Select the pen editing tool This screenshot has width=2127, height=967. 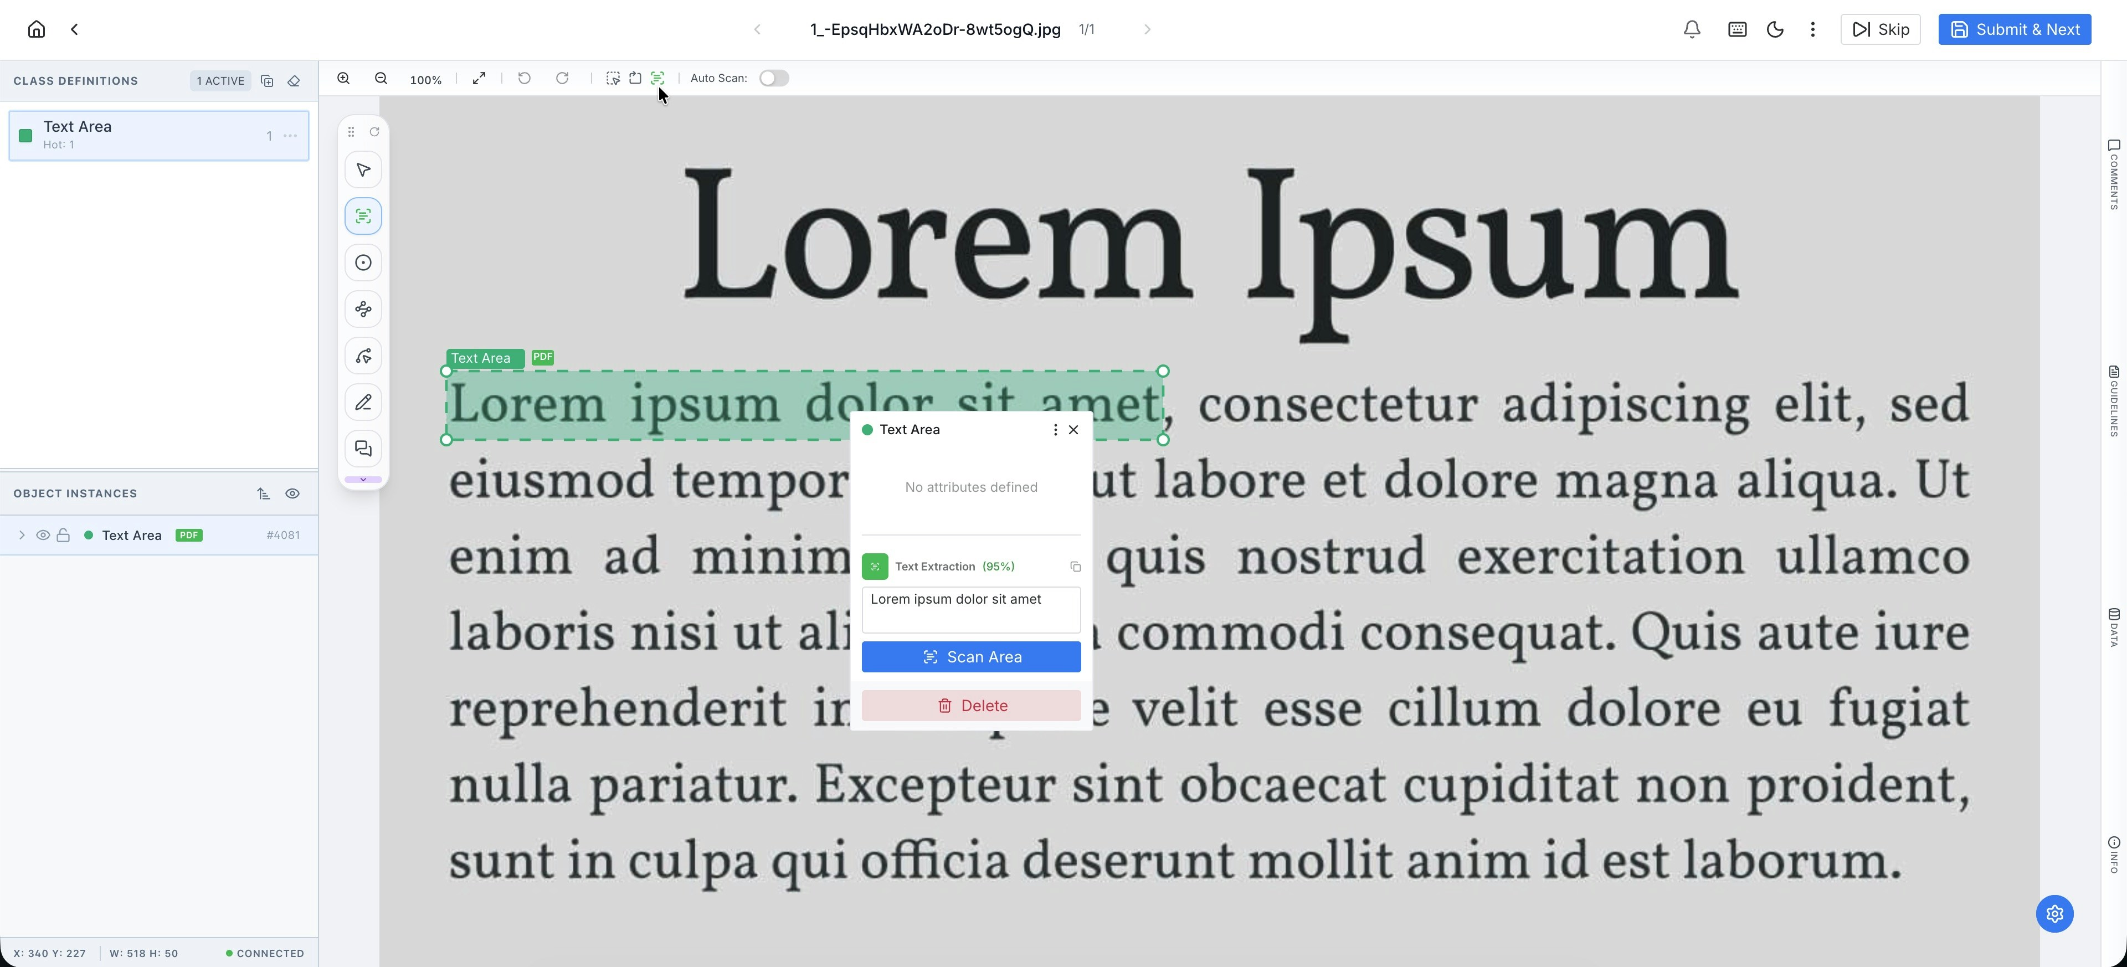(362, 402)
